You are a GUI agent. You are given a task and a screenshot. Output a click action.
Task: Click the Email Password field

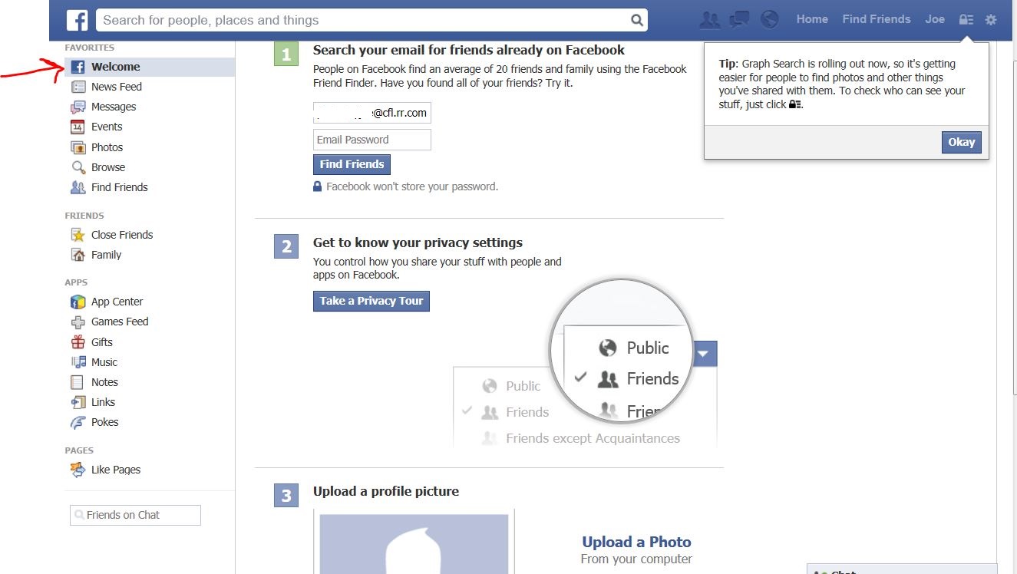(372, 140)
